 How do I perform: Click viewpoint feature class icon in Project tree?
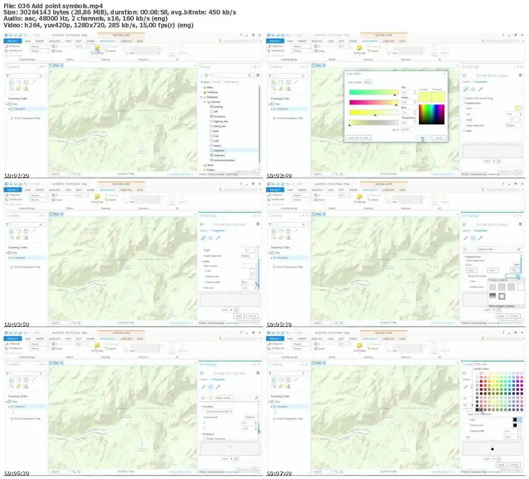[x=211, y=150]
